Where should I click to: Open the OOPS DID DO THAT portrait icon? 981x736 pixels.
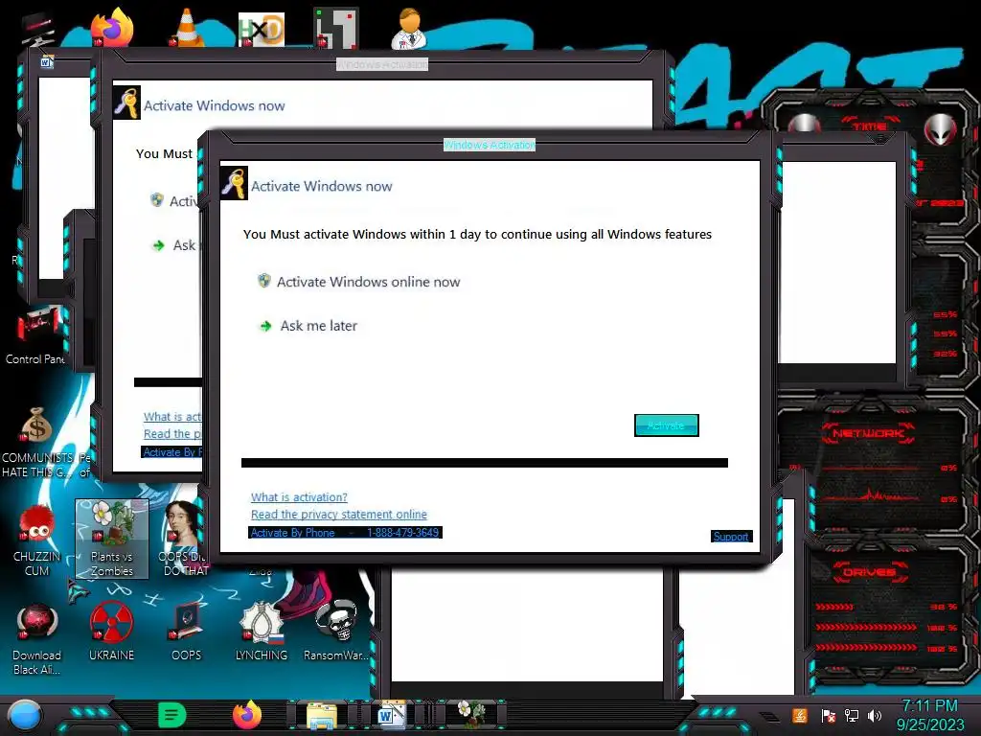[x=183, y=539]
